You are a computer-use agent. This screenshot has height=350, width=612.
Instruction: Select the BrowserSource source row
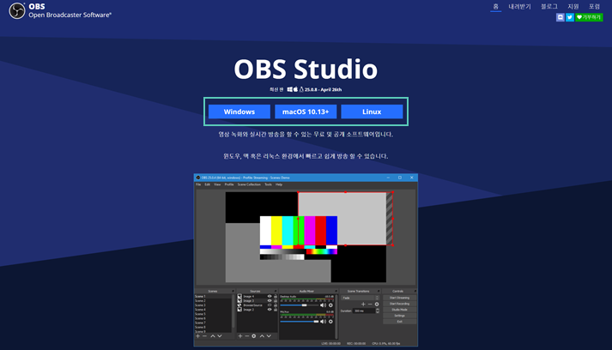[x=257, y=305]
